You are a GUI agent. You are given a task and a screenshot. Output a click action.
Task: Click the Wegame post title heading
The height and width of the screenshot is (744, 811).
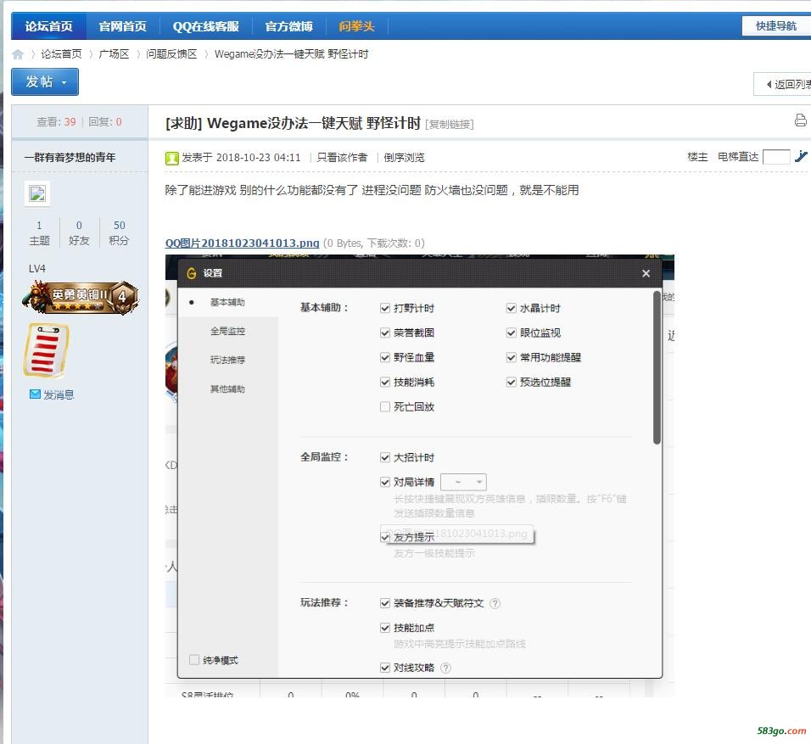pyautogui.click(x=314, y=123)
